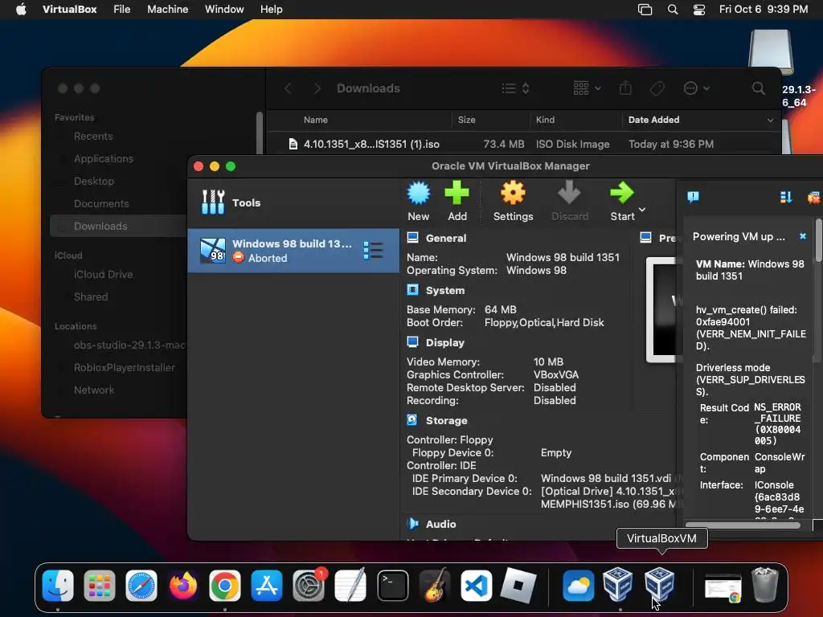The width and height of the screenshot is (823, 617).
Task: Open the Help menu
Action: coord(272,9)
